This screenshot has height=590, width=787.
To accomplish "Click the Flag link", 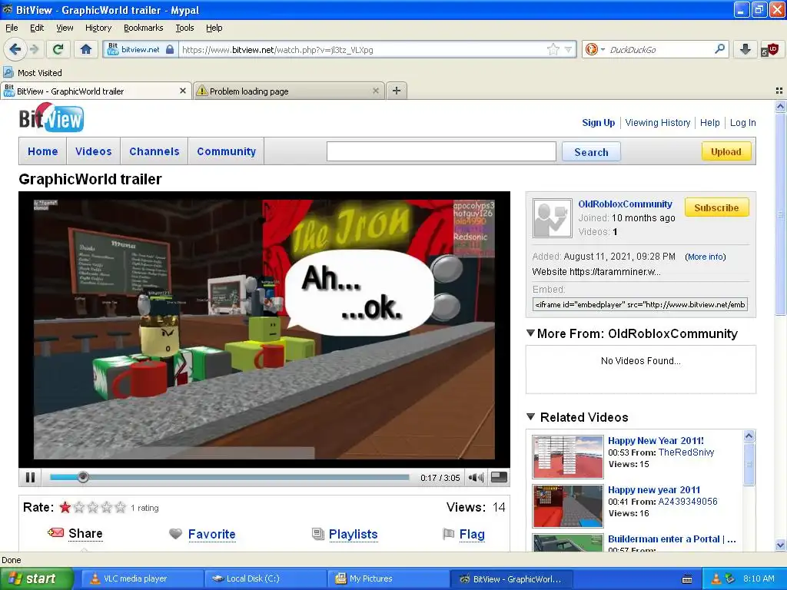I will (472, 534).
